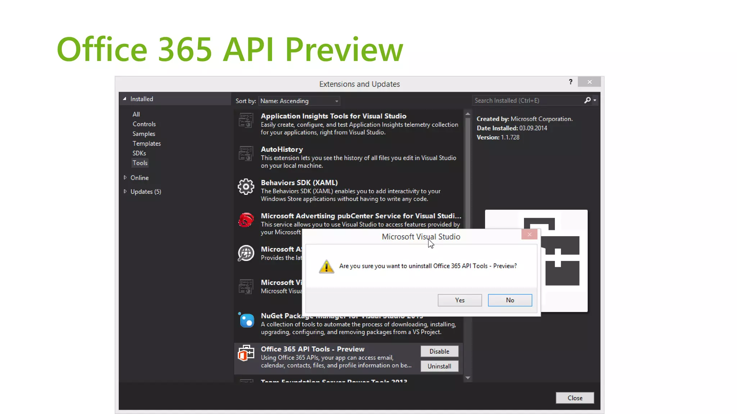Screen dimensions: 737x414
Task: Click the Disable button for Office 365 API Tools
Action: [x=439, y=351]
